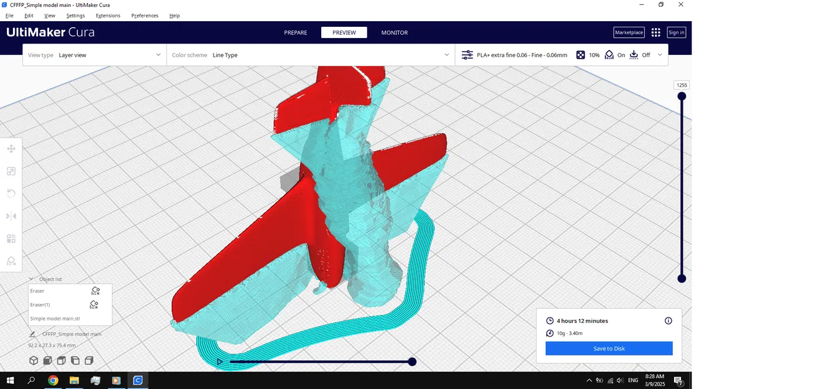
Task: Open the View menu
Action: [x=50, y=16]
